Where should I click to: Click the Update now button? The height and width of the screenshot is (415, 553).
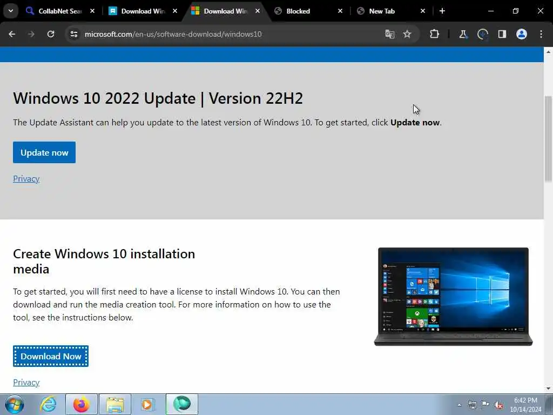(x=44, y=152)
